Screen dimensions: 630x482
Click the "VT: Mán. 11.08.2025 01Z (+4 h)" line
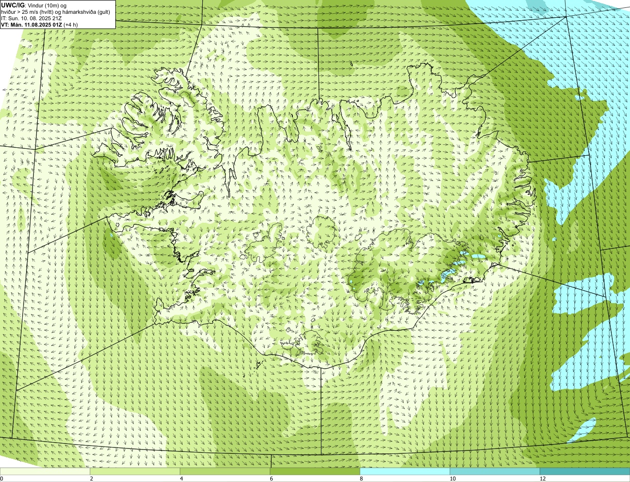point(39,24)
